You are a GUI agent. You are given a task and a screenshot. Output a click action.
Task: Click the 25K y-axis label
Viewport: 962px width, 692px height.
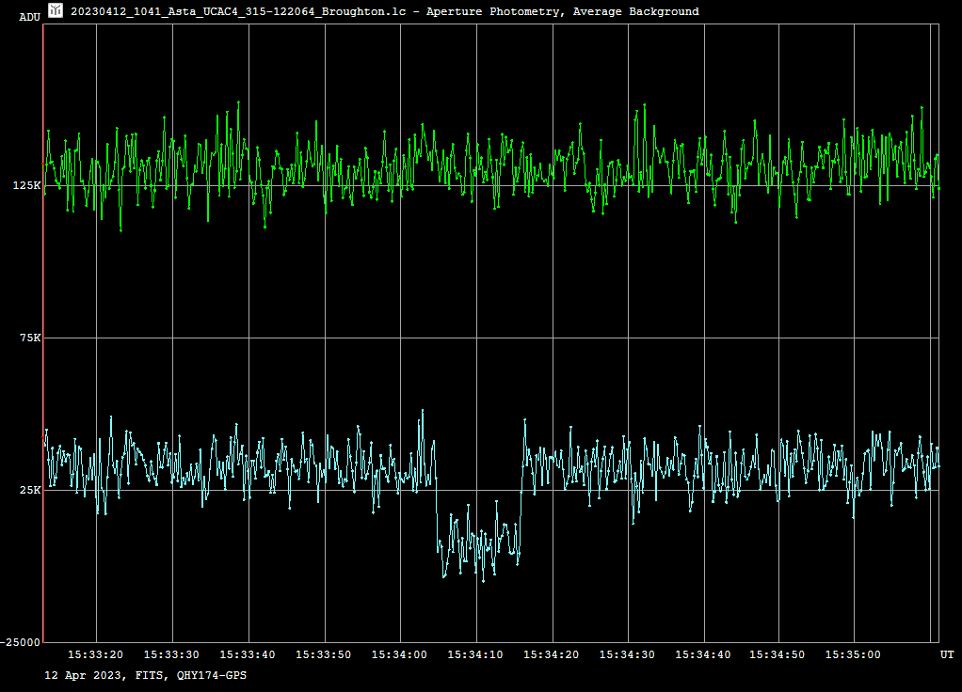coord(30,490)
